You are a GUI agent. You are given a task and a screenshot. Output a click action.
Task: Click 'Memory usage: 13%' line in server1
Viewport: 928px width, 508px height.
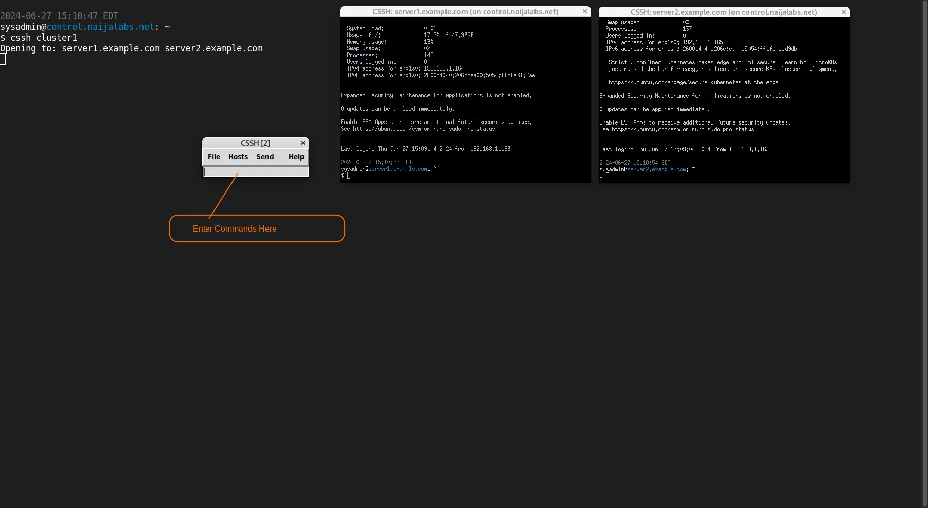click(x=390, y=42)
